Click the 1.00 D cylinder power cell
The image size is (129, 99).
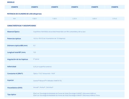click(35, 18)
